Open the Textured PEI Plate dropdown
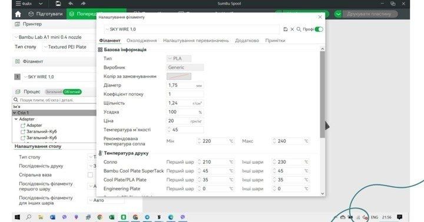This screenshot has height=222, width=424. coord(69,47)
